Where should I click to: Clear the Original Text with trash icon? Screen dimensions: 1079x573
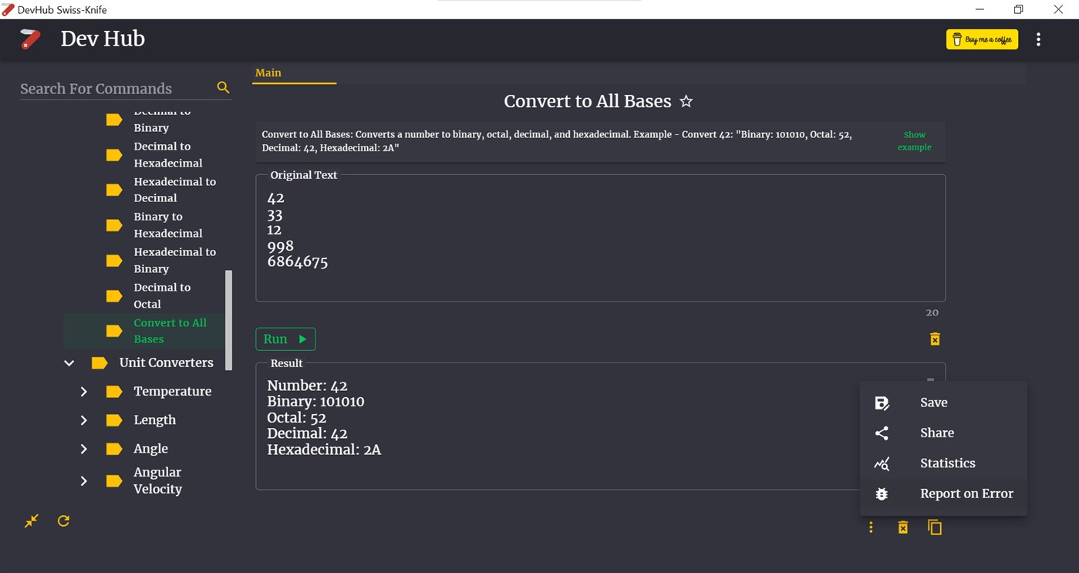tap(935, 339)
